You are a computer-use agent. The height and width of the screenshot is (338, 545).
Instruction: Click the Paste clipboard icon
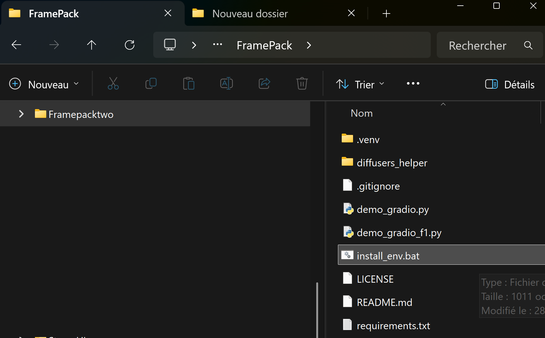point(189,84)
